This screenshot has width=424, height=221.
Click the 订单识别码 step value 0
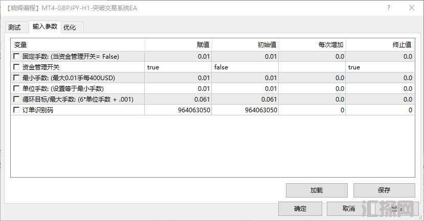coord(312,110)
